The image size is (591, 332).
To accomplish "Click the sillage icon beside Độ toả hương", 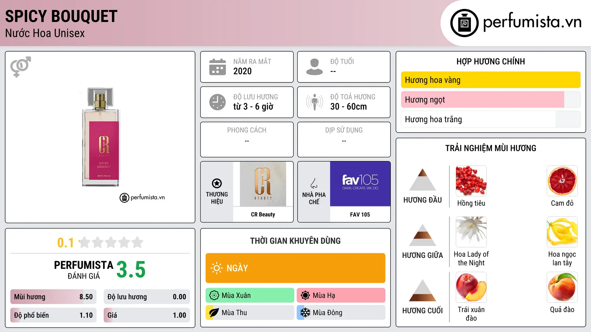I will (x=314, y=102).
